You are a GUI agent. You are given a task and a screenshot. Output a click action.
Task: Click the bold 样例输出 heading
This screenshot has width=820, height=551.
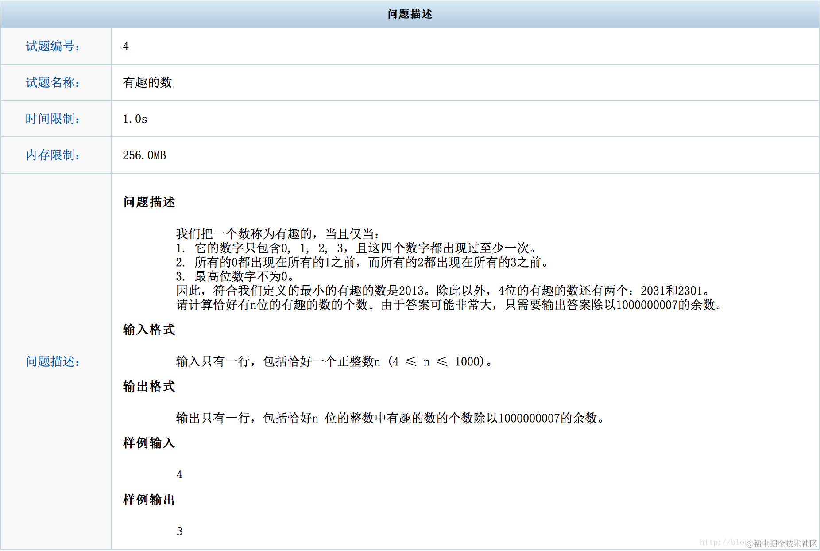pyautogui.click(x=149, y=500)
